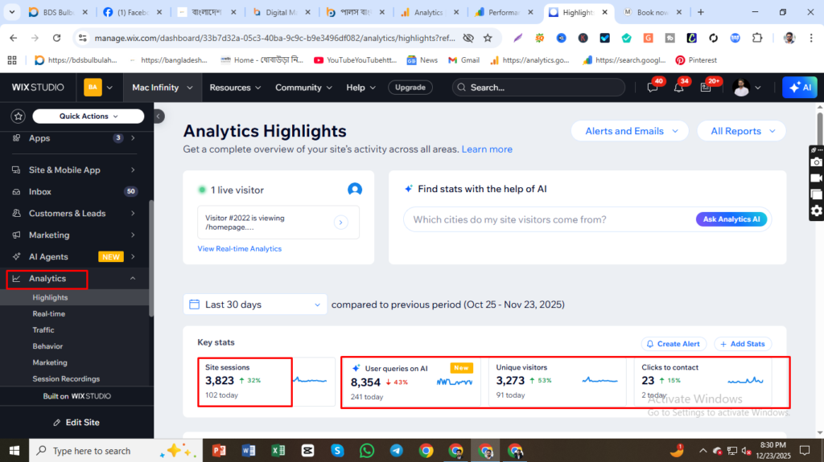Click the orange BA site badge
Screen dimensions: 824x462
(93, 87)
